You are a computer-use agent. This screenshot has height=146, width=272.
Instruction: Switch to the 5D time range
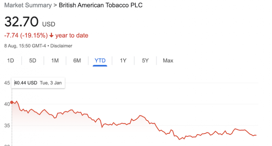(x=33, y=61)
